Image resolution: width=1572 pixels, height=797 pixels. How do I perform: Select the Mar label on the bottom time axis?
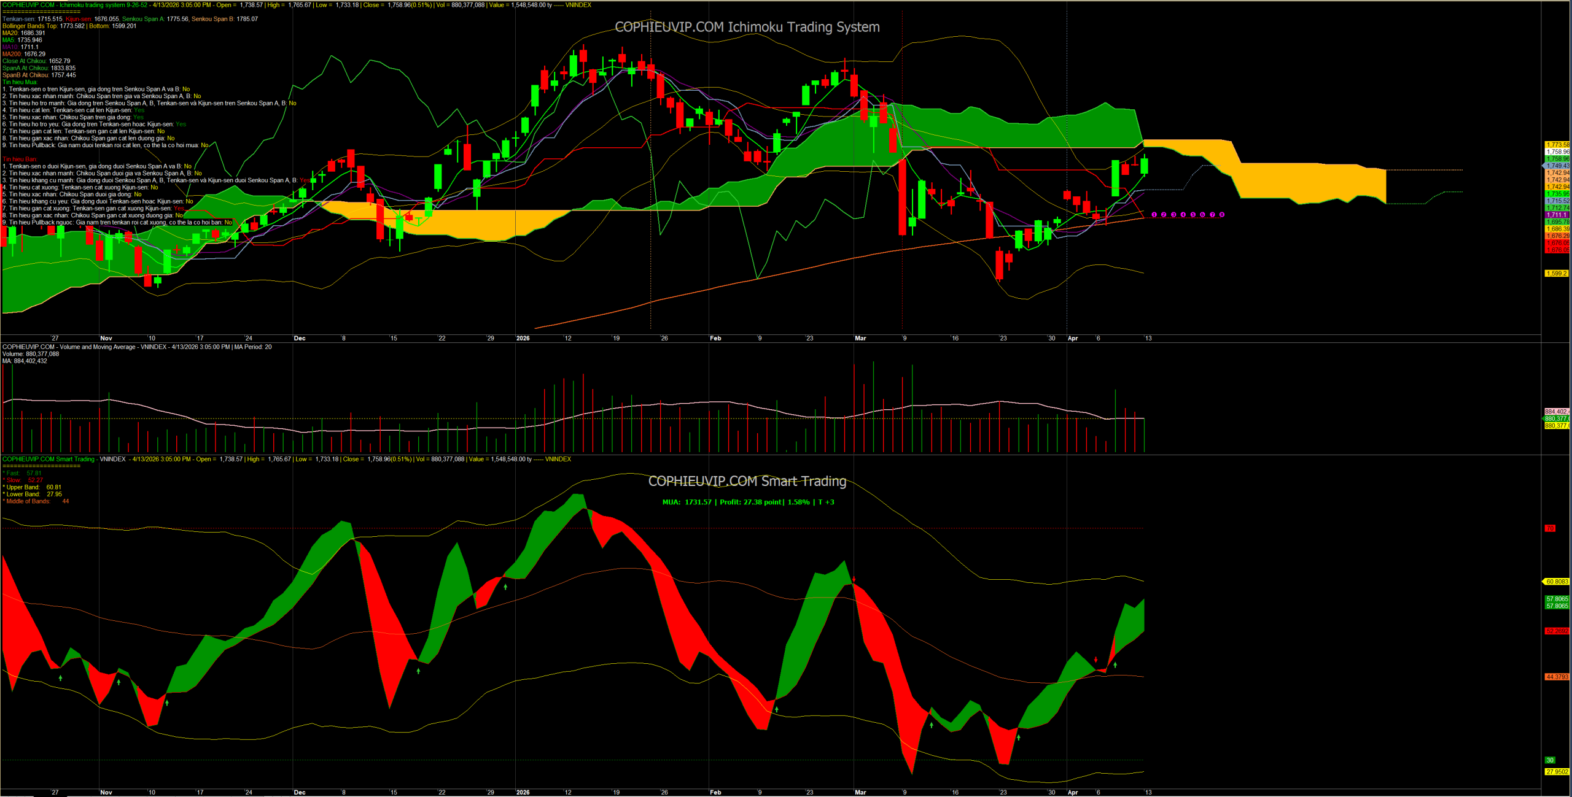coord(860,792)
